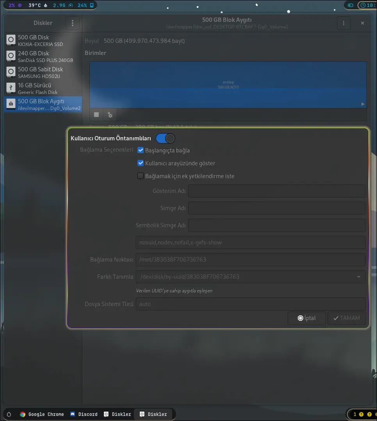Click the Sembolik Simge Adı input field

click(276, 225)
